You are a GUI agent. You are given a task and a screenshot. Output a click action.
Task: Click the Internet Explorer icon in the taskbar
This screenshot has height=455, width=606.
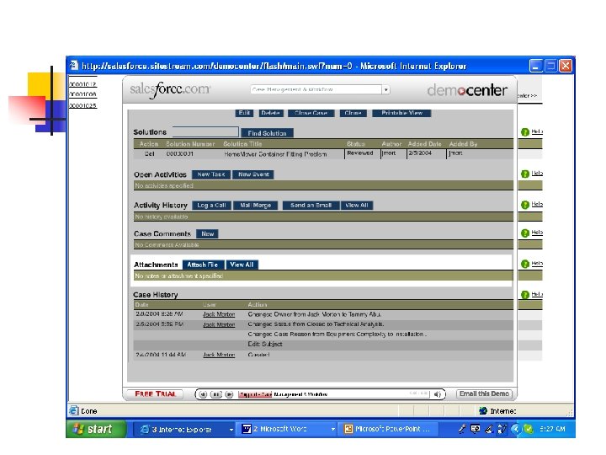145,429
